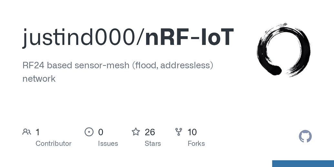This screenshot has width=334, height=167.
Task: Click the issues count '0'
Action: point(101,132)
